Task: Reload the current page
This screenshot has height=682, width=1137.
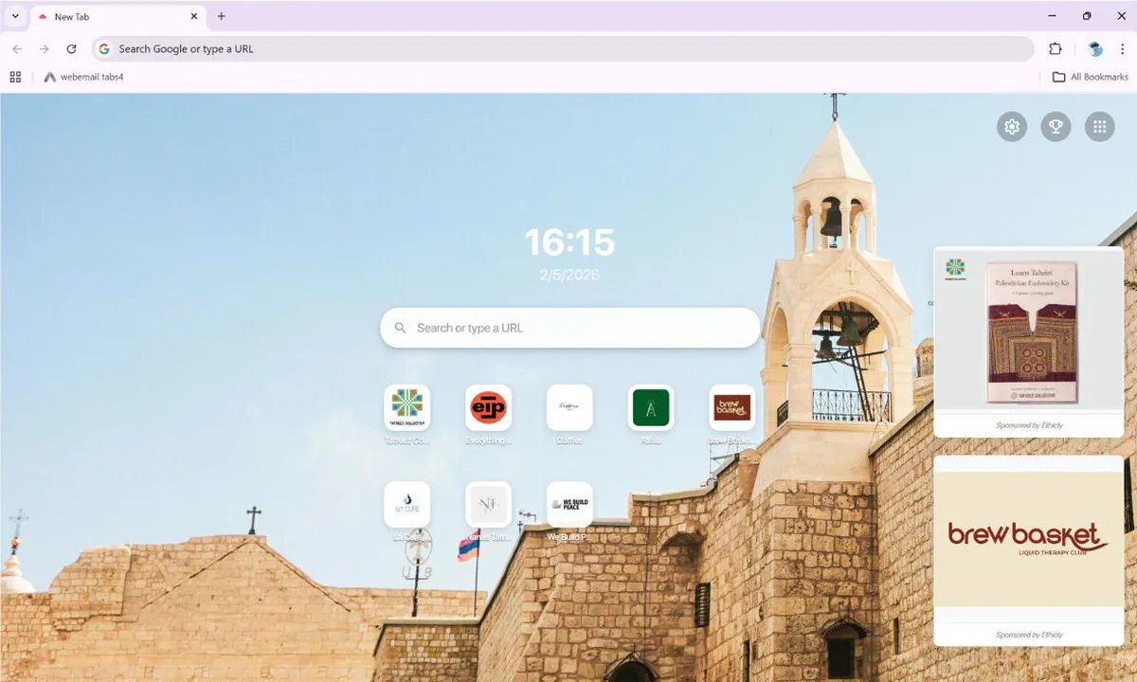Action: coord(71,49)
